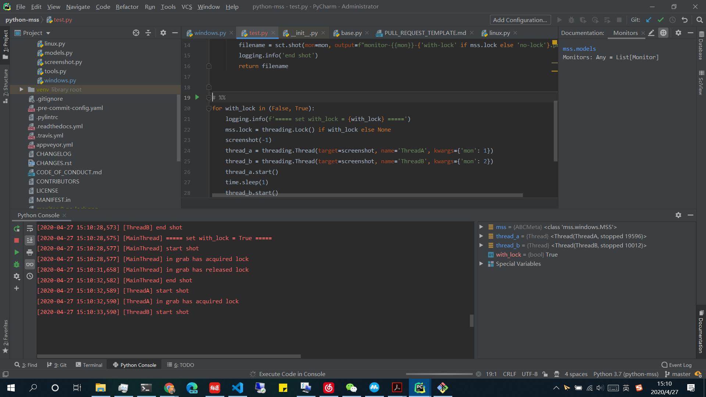The image size is (706, 397).
Task: Print console output via printer icon
Action: click(30, 252)
